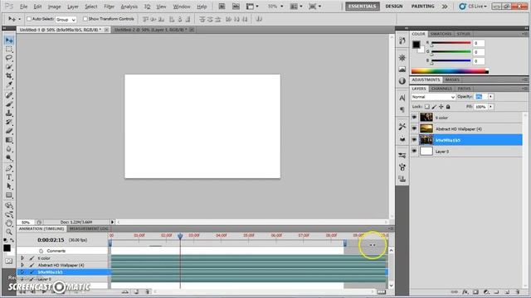531x298 pixels.
Task: Switch to the Swatches tab
Action: point(441,34)
